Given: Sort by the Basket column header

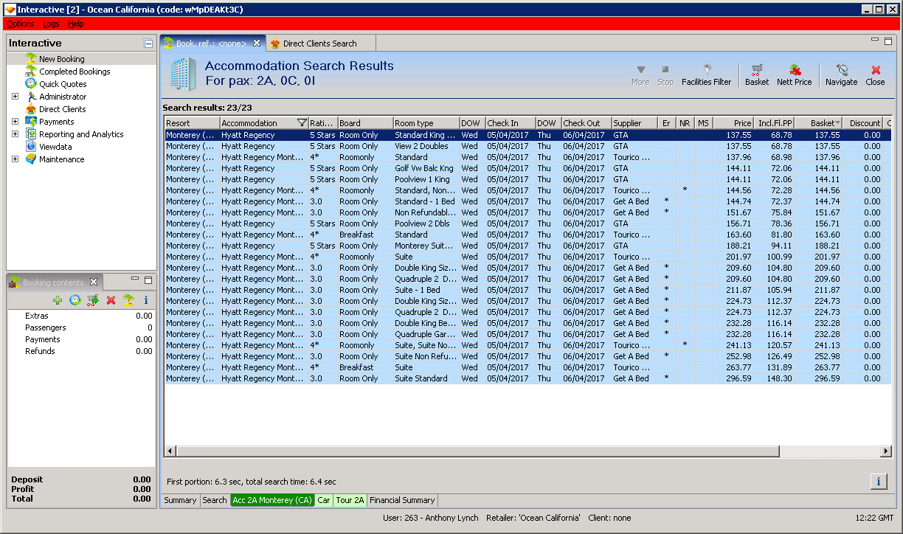Looking at the screenshot, I should pos(818,123).
